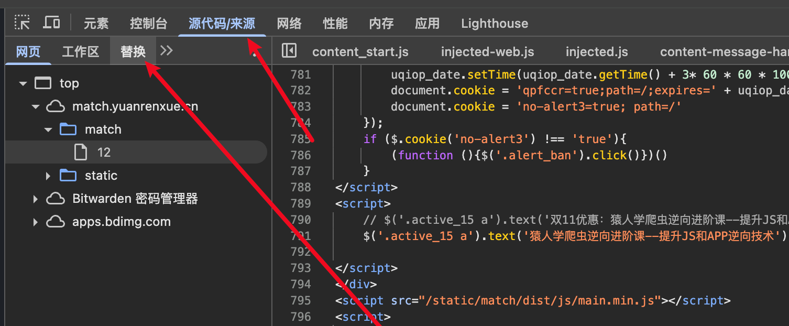Select the 替换 overrides tab
The height and width of the screenshot is (326, 789).
coord(133,52)
